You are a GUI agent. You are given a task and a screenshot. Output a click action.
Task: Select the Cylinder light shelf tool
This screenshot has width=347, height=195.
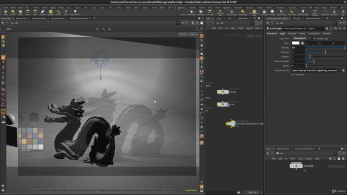pyautogui.click(x=42, y=12)
